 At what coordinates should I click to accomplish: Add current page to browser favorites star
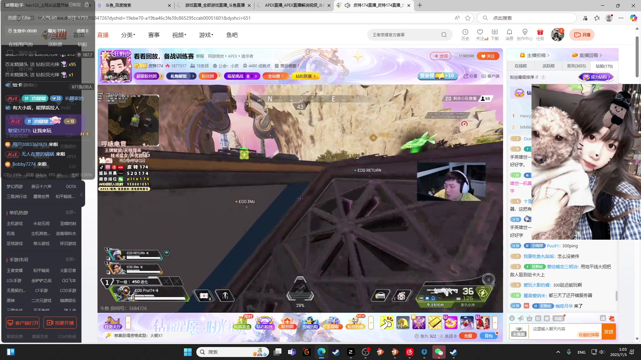pyautogui.click(x=468, y=18)
